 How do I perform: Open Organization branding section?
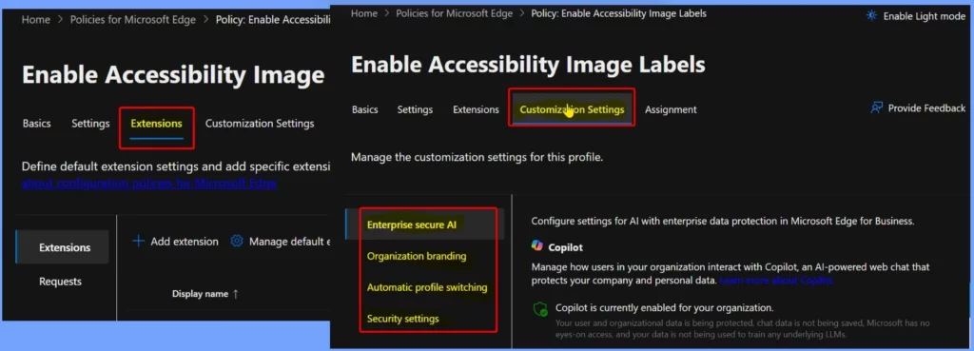click(417, 256)
